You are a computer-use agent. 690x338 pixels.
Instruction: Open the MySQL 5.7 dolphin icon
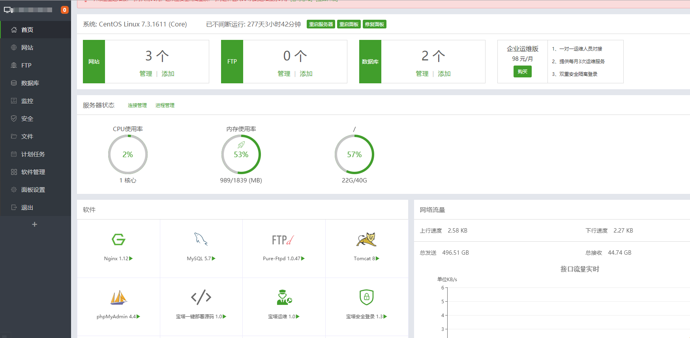(201, 239)
